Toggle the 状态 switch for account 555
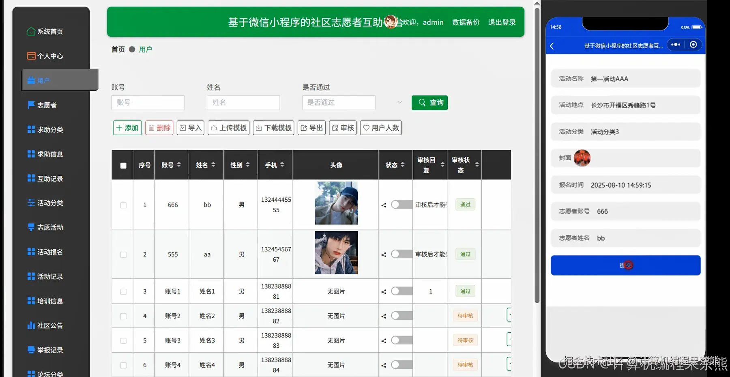Screen dimensions: 730x377 click(401, 254)
